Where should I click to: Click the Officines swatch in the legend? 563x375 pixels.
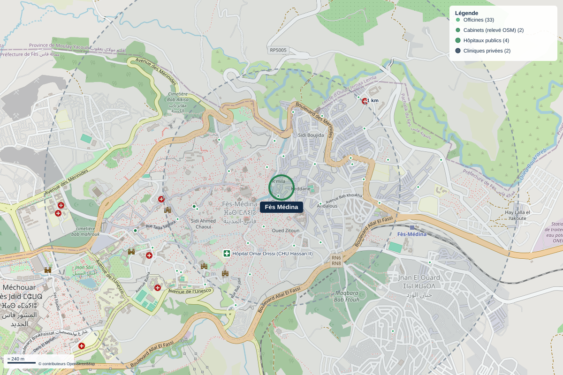(x=458, y=20)
